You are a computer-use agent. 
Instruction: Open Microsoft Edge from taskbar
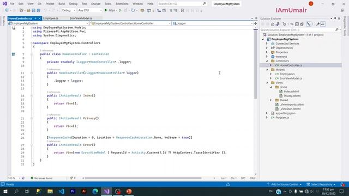95,191
